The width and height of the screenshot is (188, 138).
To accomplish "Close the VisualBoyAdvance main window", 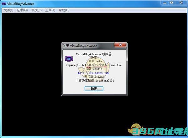I will [181, 2].
